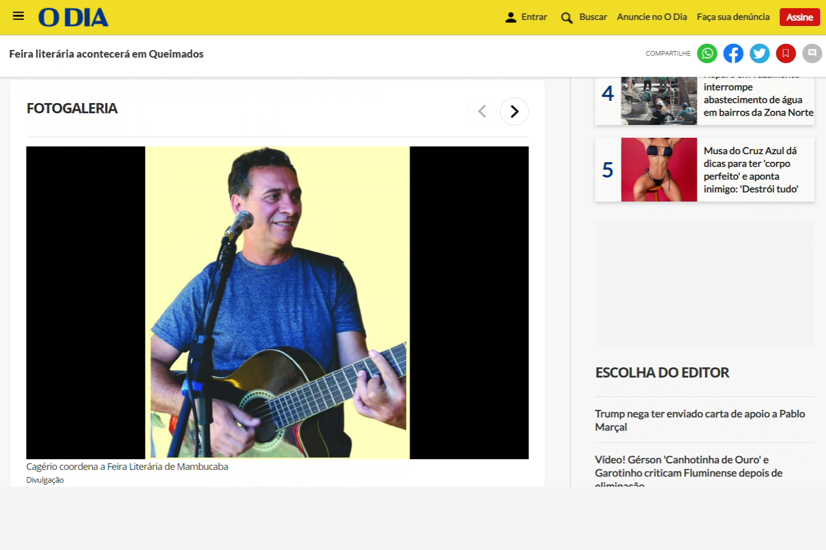Go to next gallery photo
Image resolution: width=826 pixels, height=550 pixels.
[514, 111]
